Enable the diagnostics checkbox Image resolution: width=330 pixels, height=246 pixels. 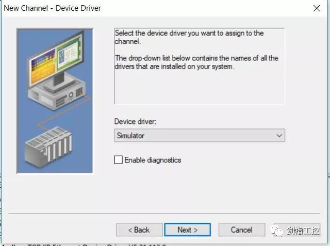click(118, 160)
